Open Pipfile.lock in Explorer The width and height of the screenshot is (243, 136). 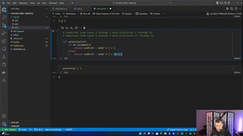[18, 46]
